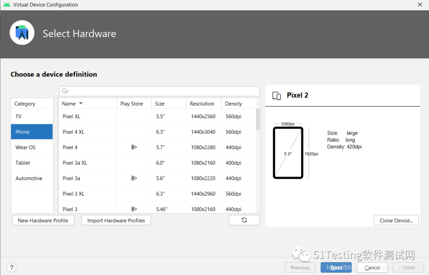429x275 pixels.
Task: Select the Pixel 3a XL device
Action: (x=75, y=163)
